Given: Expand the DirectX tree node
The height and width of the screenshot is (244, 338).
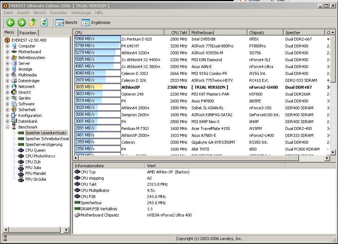Looking at the screenshot, I should [7, 93].
